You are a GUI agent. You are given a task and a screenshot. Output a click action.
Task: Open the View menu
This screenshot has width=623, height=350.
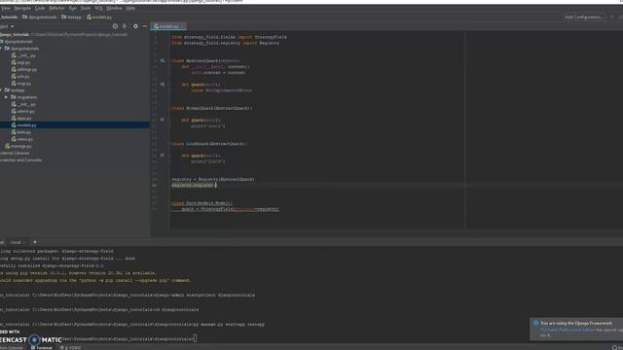[x=6, y=8]
